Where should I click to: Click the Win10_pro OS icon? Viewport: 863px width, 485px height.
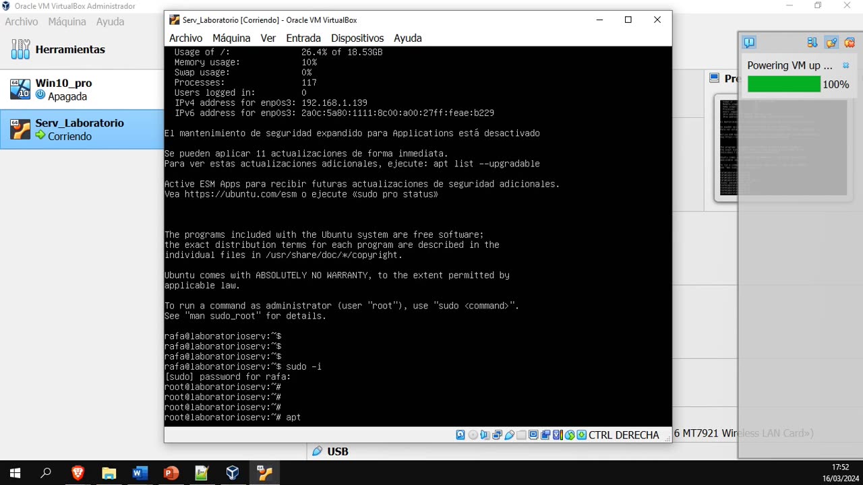click(20, 89)
